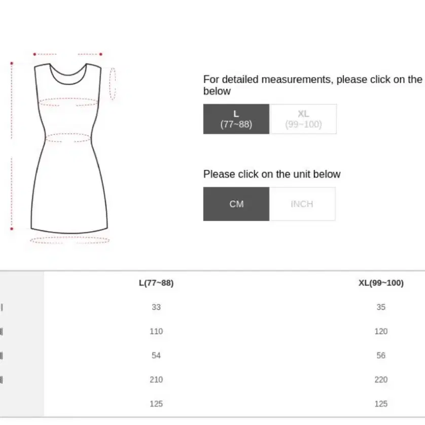425x425 pixels.
Task: Click the dress outline illustration
Action: [69, 148]
